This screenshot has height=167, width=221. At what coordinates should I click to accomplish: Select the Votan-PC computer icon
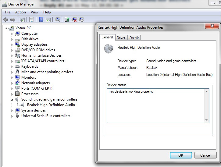coord(12,28)
